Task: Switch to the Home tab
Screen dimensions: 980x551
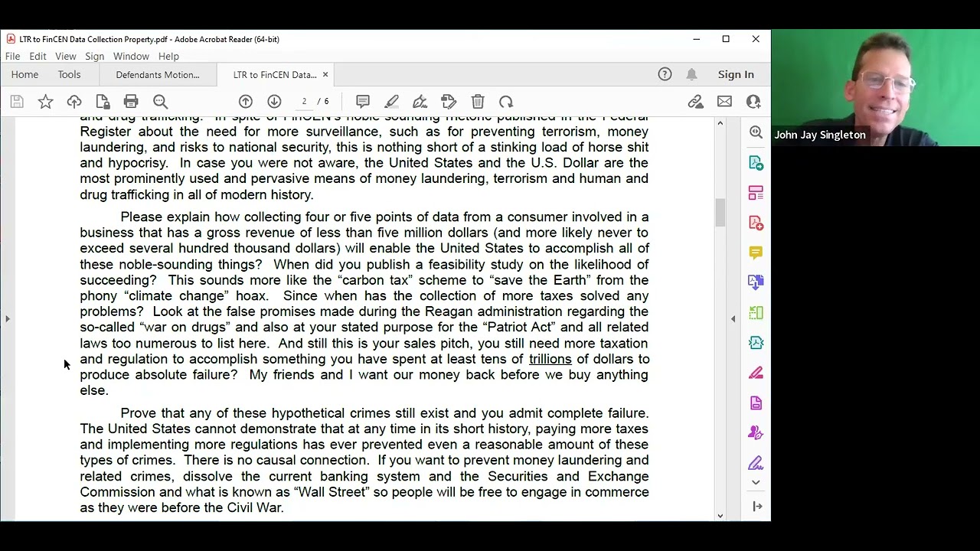Action: click(x=24, y=74)
